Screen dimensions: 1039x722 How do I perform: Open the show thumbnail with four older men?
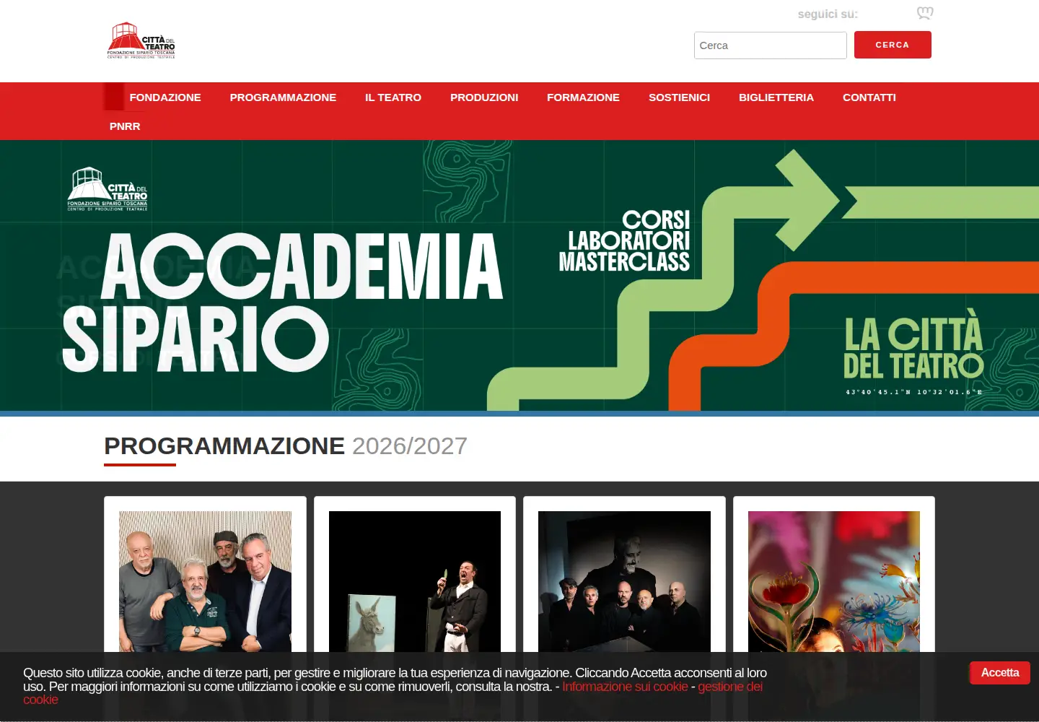[205, 582]
